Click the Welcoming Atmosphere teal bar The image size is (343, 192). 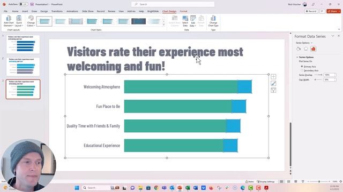181,87
